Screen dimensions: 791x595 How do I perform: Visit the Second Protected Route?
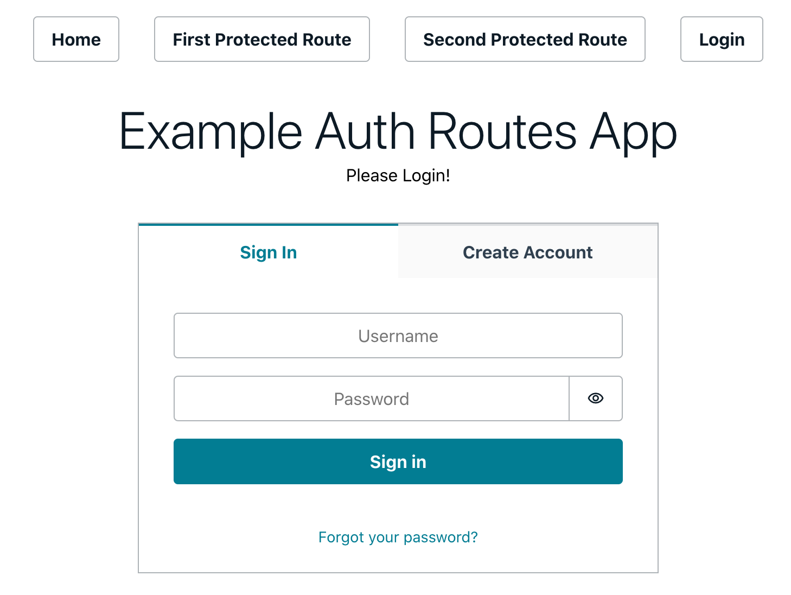coord(525,39)
